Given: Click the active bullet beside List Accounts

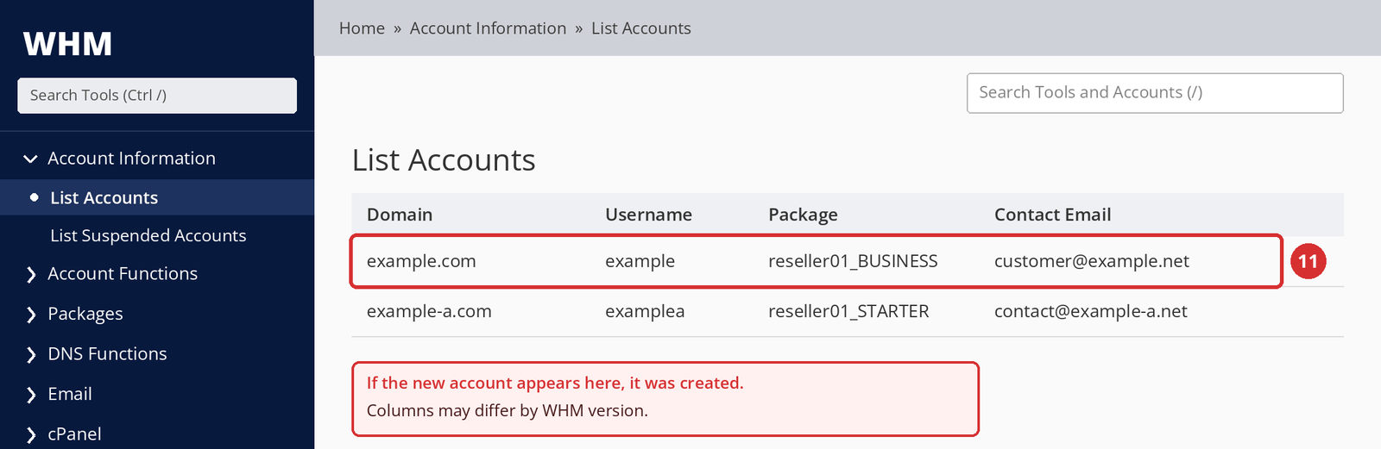Looking at the screenshot, I should click(34, 198).
